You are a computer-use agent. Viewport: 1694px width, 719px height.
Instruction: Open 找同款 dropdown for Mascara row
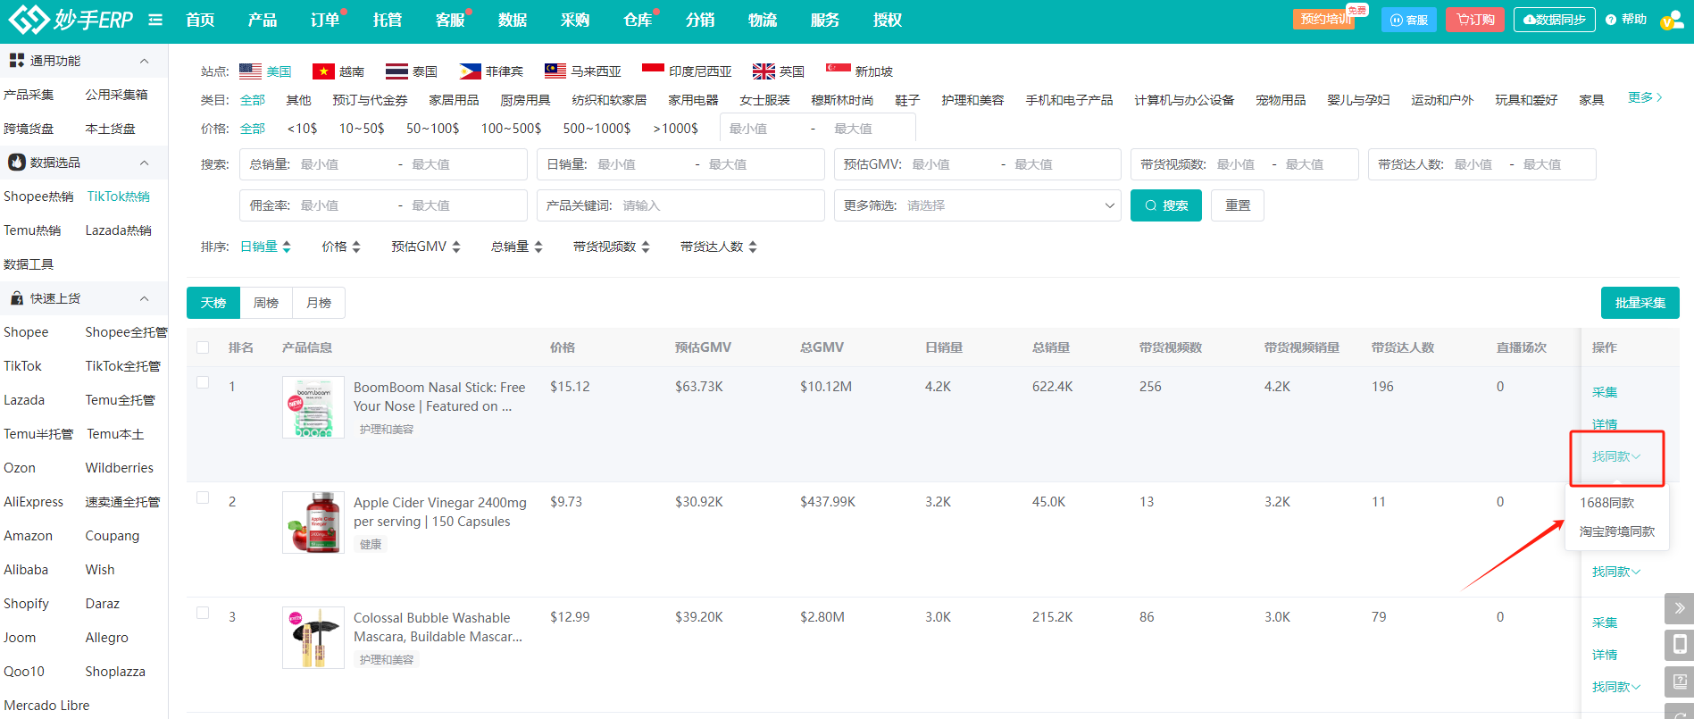pos(1616,687)
